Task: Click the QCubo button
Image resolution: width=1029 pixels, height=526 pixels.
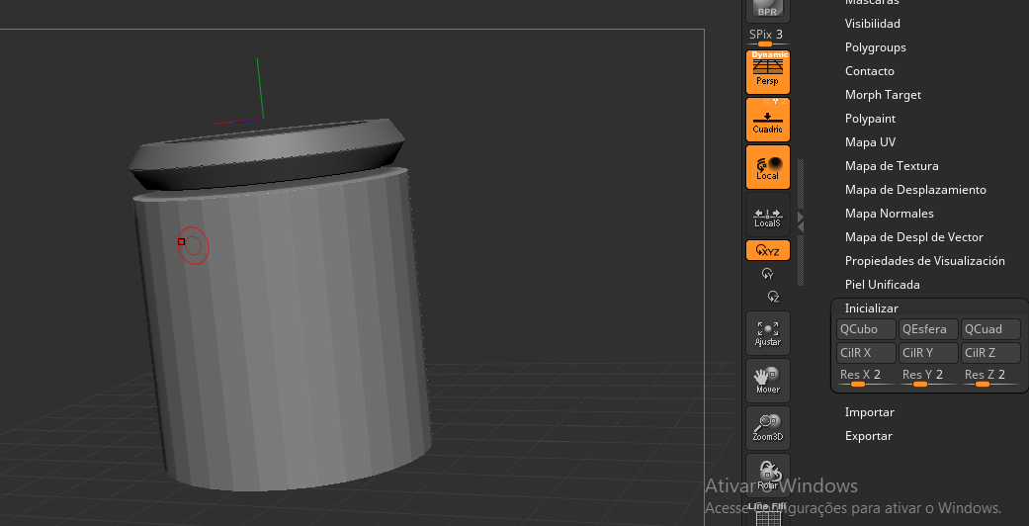Action: pos(866,329)
